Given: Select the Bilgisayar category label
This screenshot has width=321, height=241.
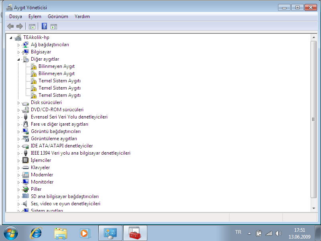Looking at the screenshot, I should tap(41, 52).
